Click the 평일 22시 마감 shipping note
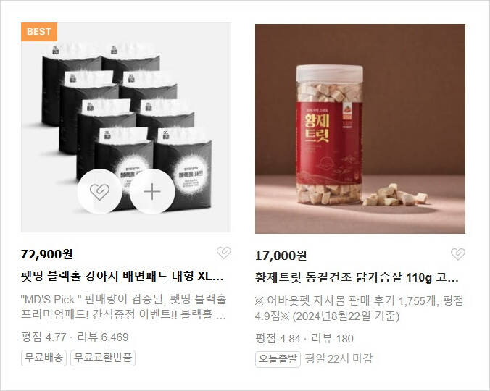This screenshot has height=391, width=490. pyautogui.click(x=339, y=359)
